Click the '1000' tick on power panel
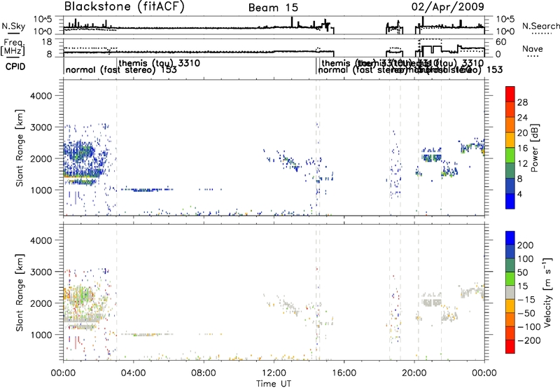Viewport: 560px width, 388px height. coord(41,190)
